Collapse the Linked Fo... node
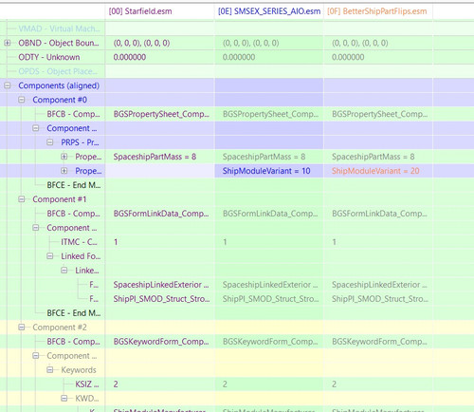The image size is (474, 412). [x=50, y=256]
